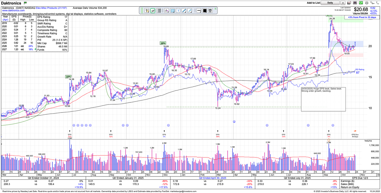Open the wrench settings menu

pos(372,3)
